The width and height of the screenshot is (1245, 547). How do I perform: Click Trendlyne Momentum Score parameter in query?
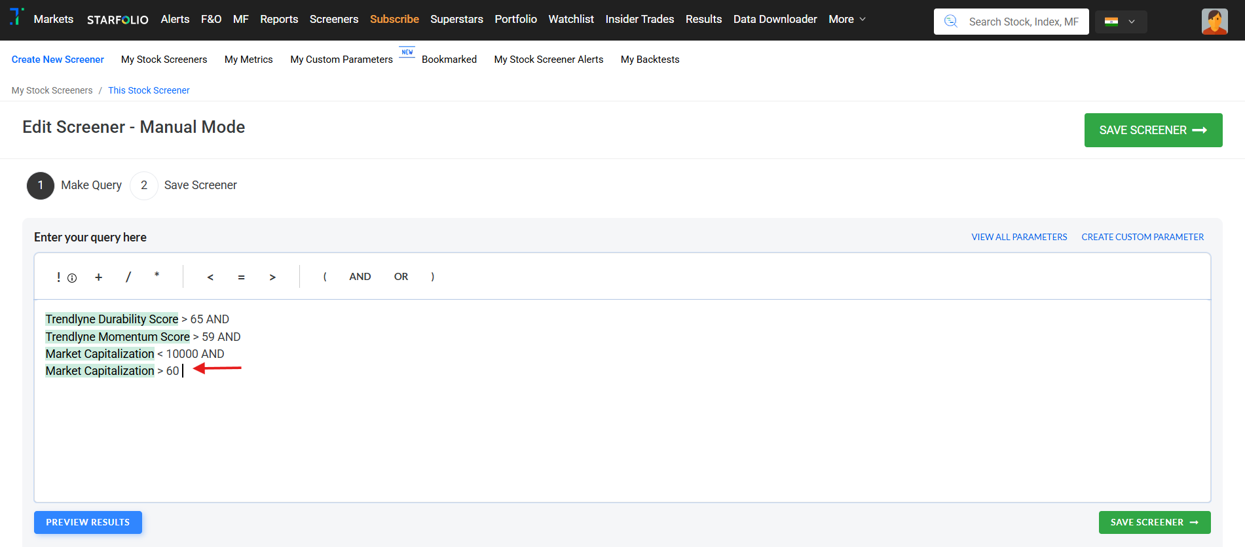point(118,337)
